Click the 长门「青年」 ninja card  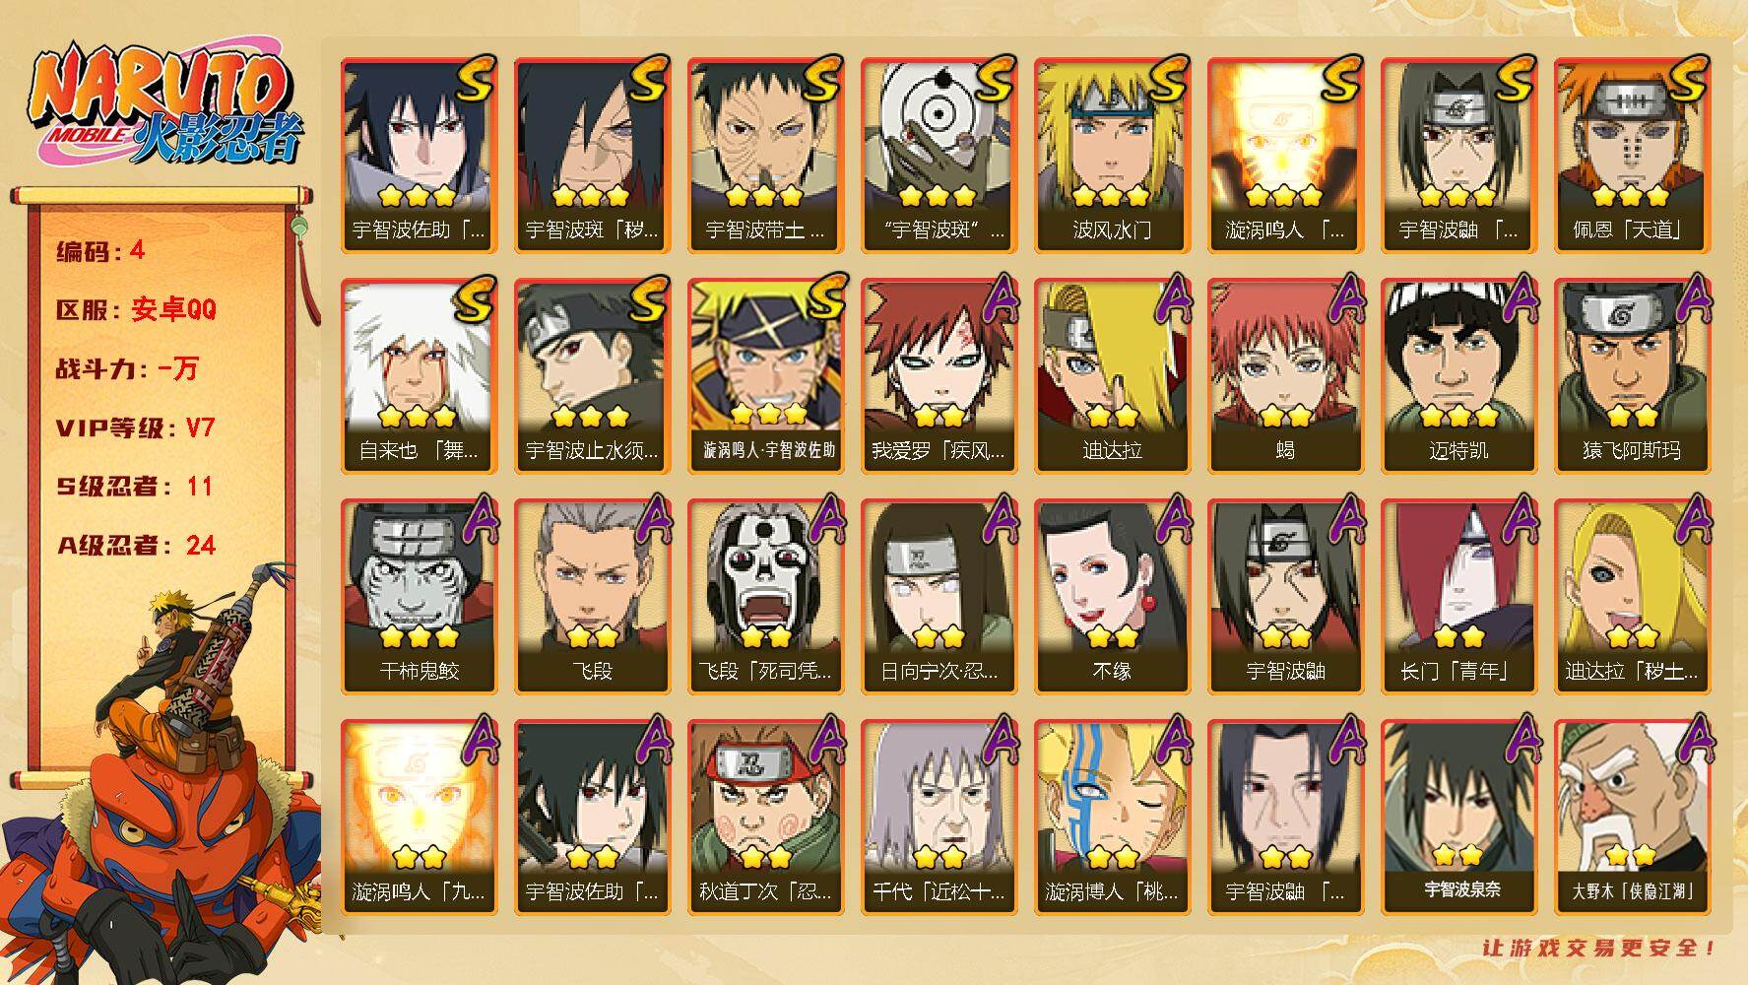point(1458,597)
